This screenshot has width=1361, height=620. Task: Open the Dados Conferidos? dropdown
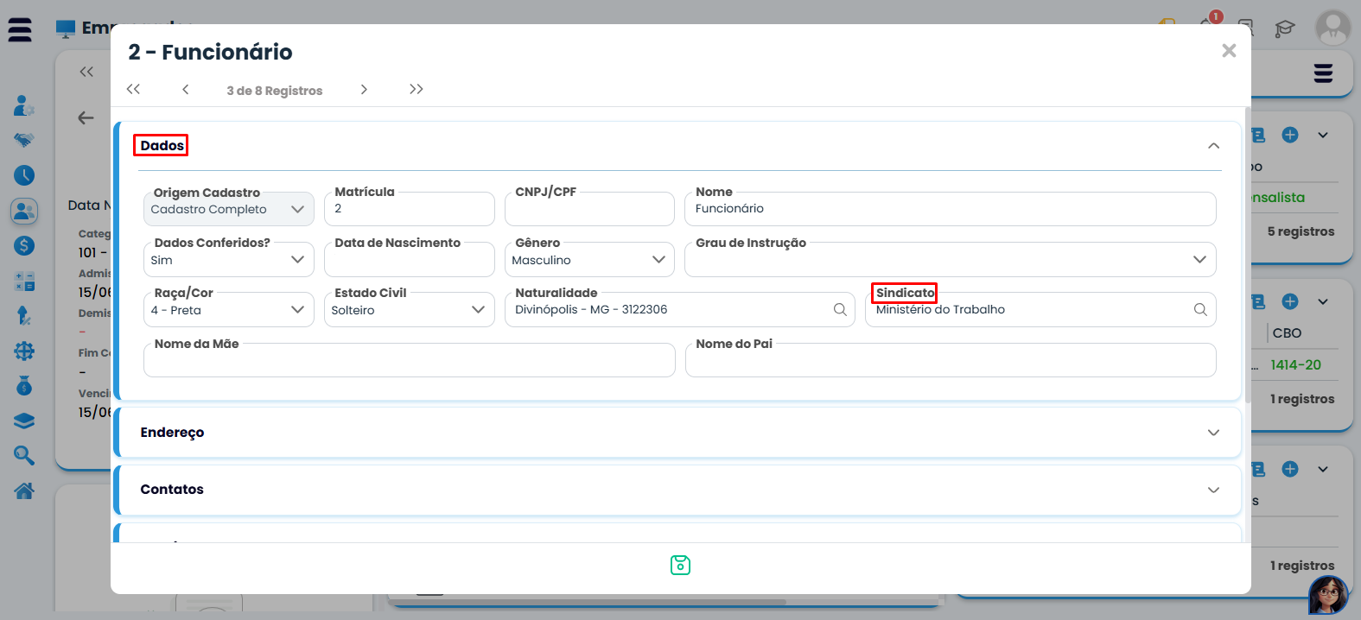[x=229, y=260]
